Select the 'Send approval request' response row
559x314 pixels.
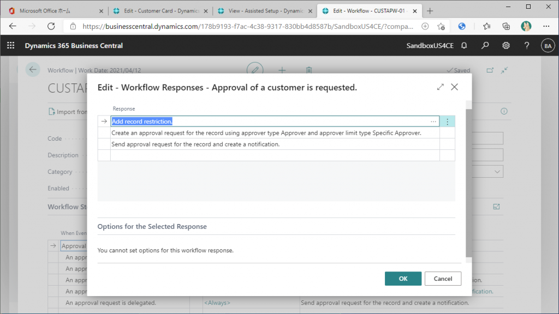(x=195, y=144)
